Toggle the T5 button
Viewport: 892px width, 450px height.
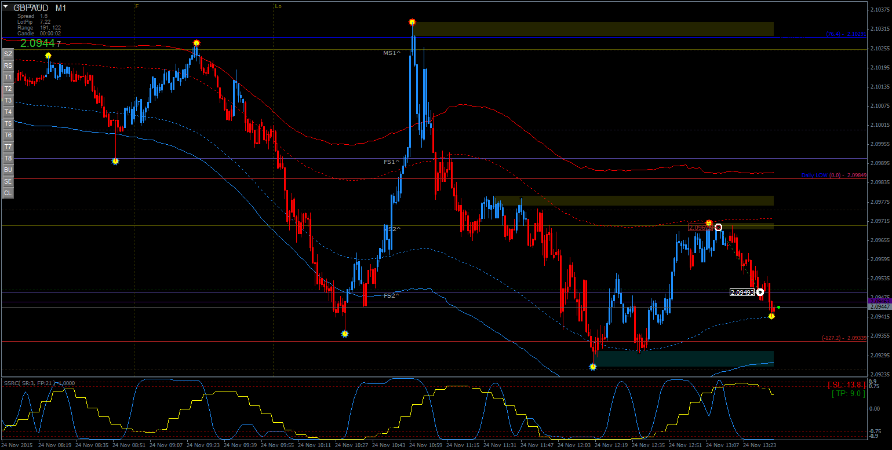coord(8,123)
